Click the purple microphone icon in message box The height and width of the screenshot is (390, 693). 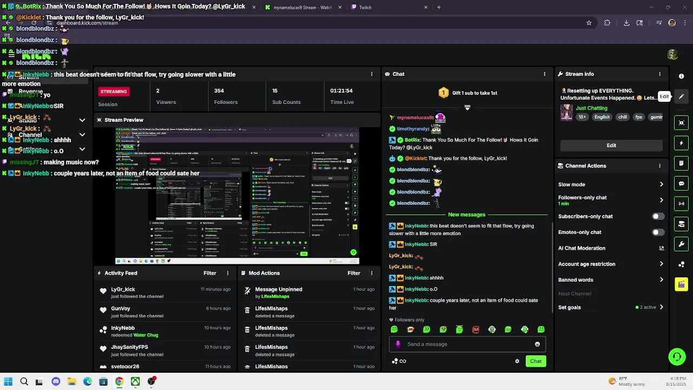coord(398,344)
